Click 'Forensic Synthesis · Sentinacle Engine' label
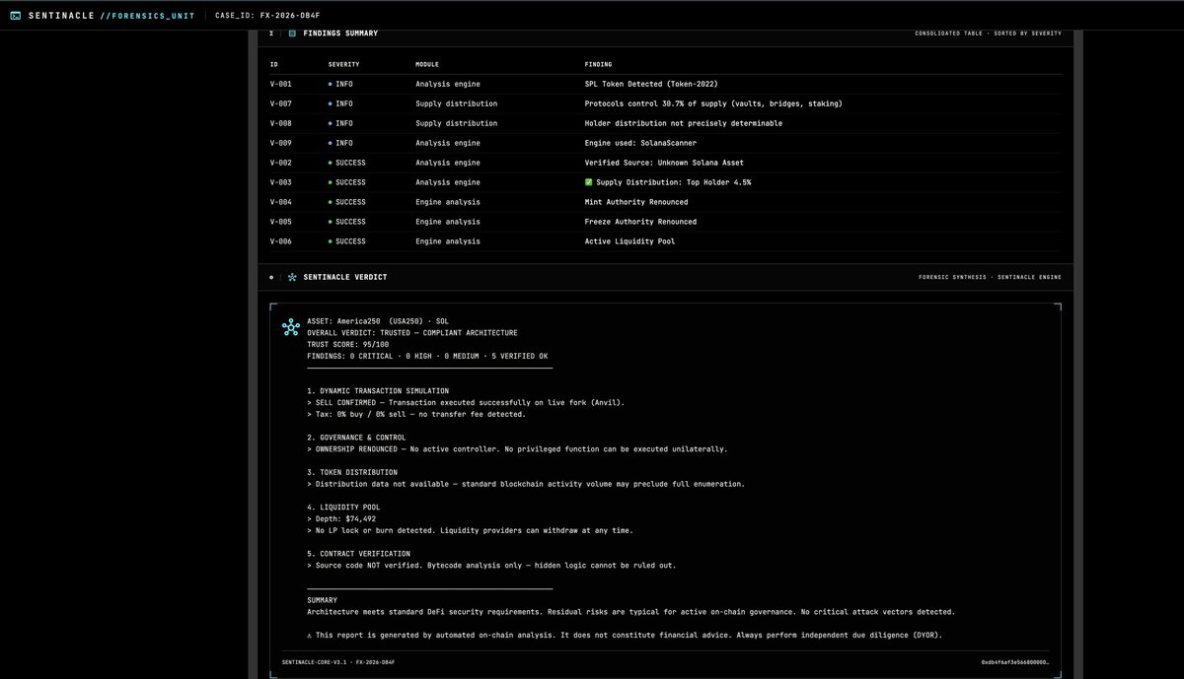1184x679 pixels. point(990,278)
